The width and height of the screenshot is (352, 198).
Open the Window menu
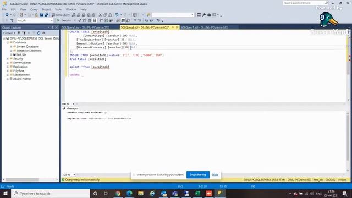click(x=71, y=9)
